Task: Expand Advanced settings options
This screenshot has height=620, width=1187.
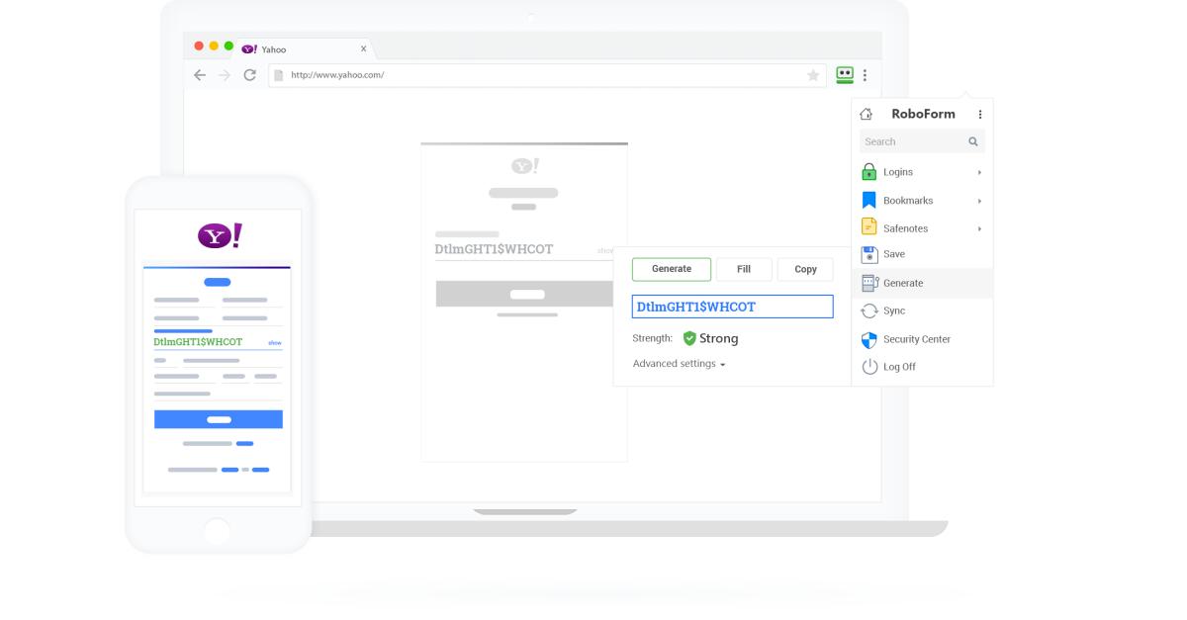Action: pos(677,365)
